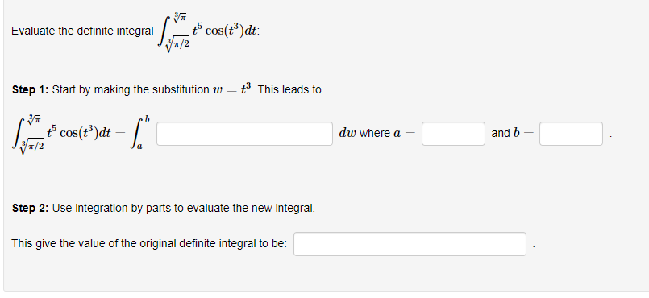Click the 'Use integration by parts' sentence
The height and width of the screenshot is (298, 649).
[x=183, y=208]
